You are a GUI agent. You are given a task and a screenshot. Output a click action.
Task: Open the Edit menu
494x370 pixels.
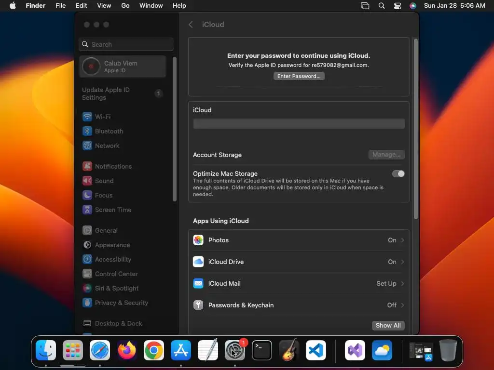(x=81, y=6)
